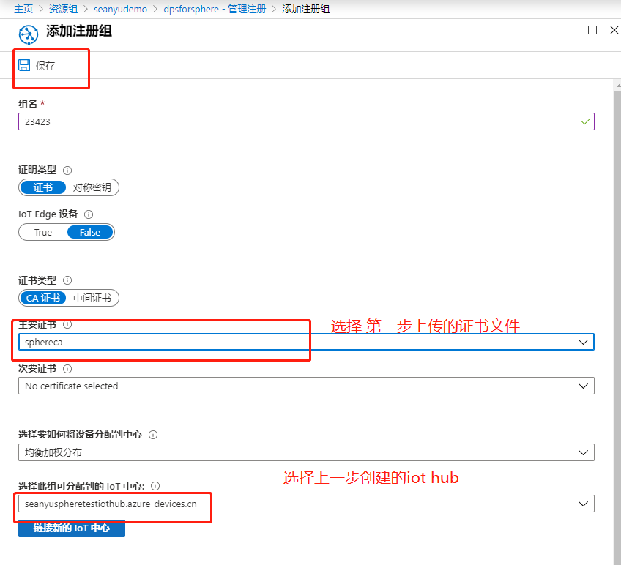This screenshot has height=565, width=621.
Task: Open info tooltip next to 证明类型
Action: (x=67, y=171)
